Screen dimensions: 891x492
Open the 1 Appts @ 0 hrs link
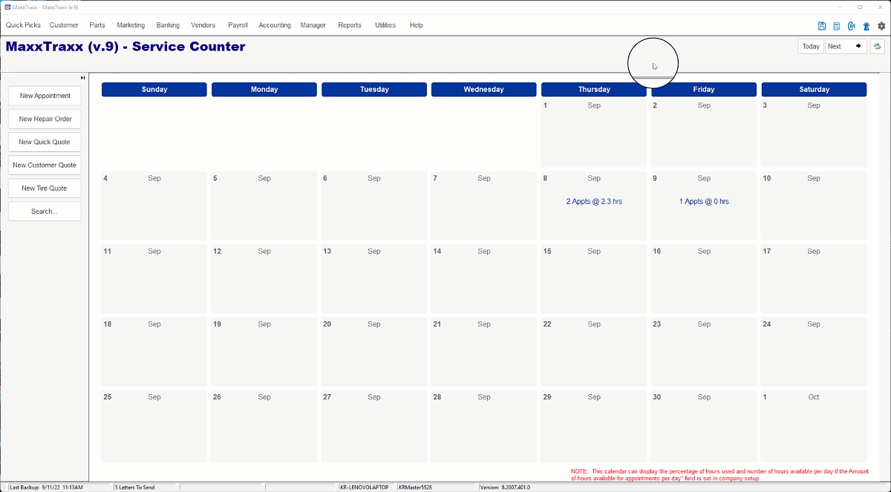[704, 201]
